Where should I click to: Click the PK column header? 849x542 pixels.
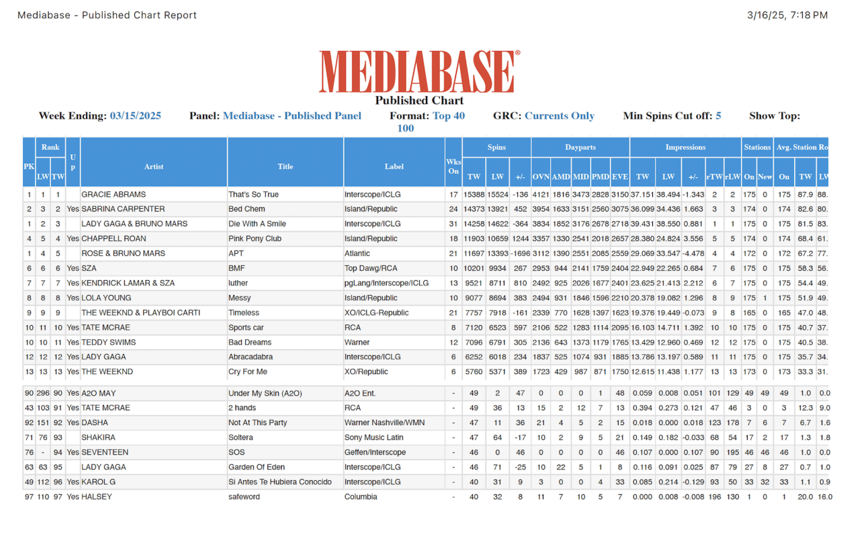coord(29,167)
